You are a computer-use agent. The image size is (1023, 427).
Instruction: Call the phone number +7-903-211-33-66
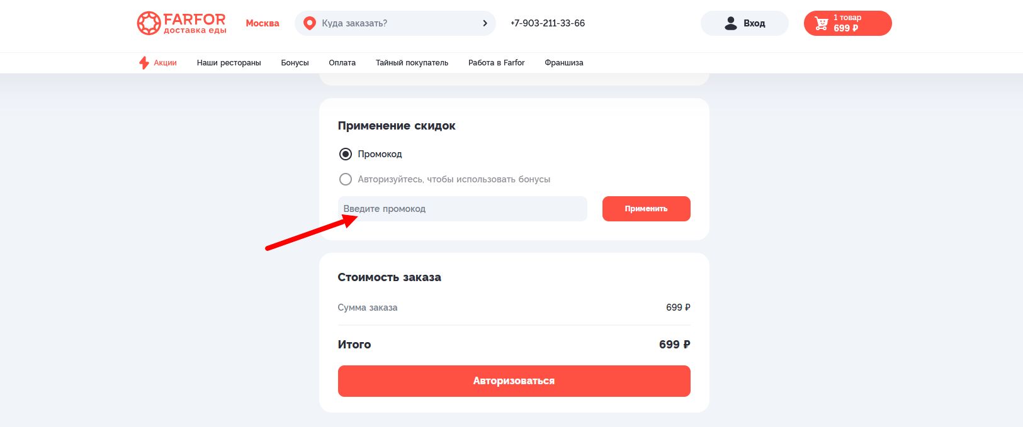(547, 23)
